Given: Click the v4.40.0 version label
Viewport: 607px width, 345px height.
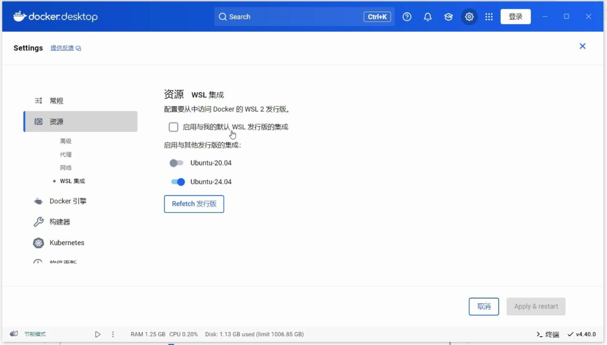Looking at the screenshot, I should [x=586, y=334].
